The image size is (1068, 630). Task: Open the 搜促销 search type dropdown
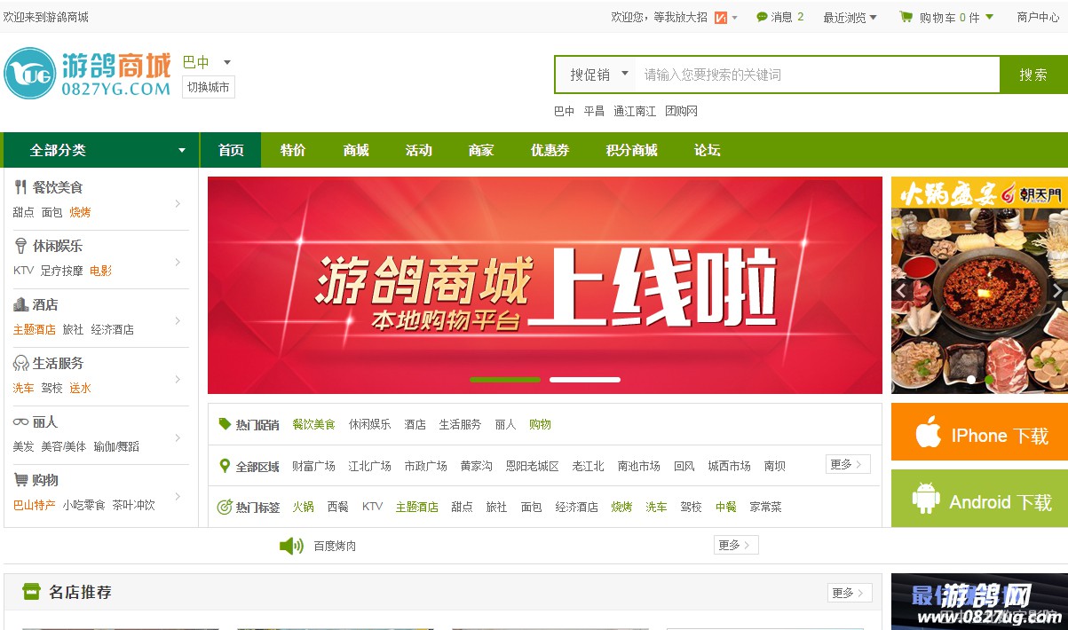click(599, 75)
